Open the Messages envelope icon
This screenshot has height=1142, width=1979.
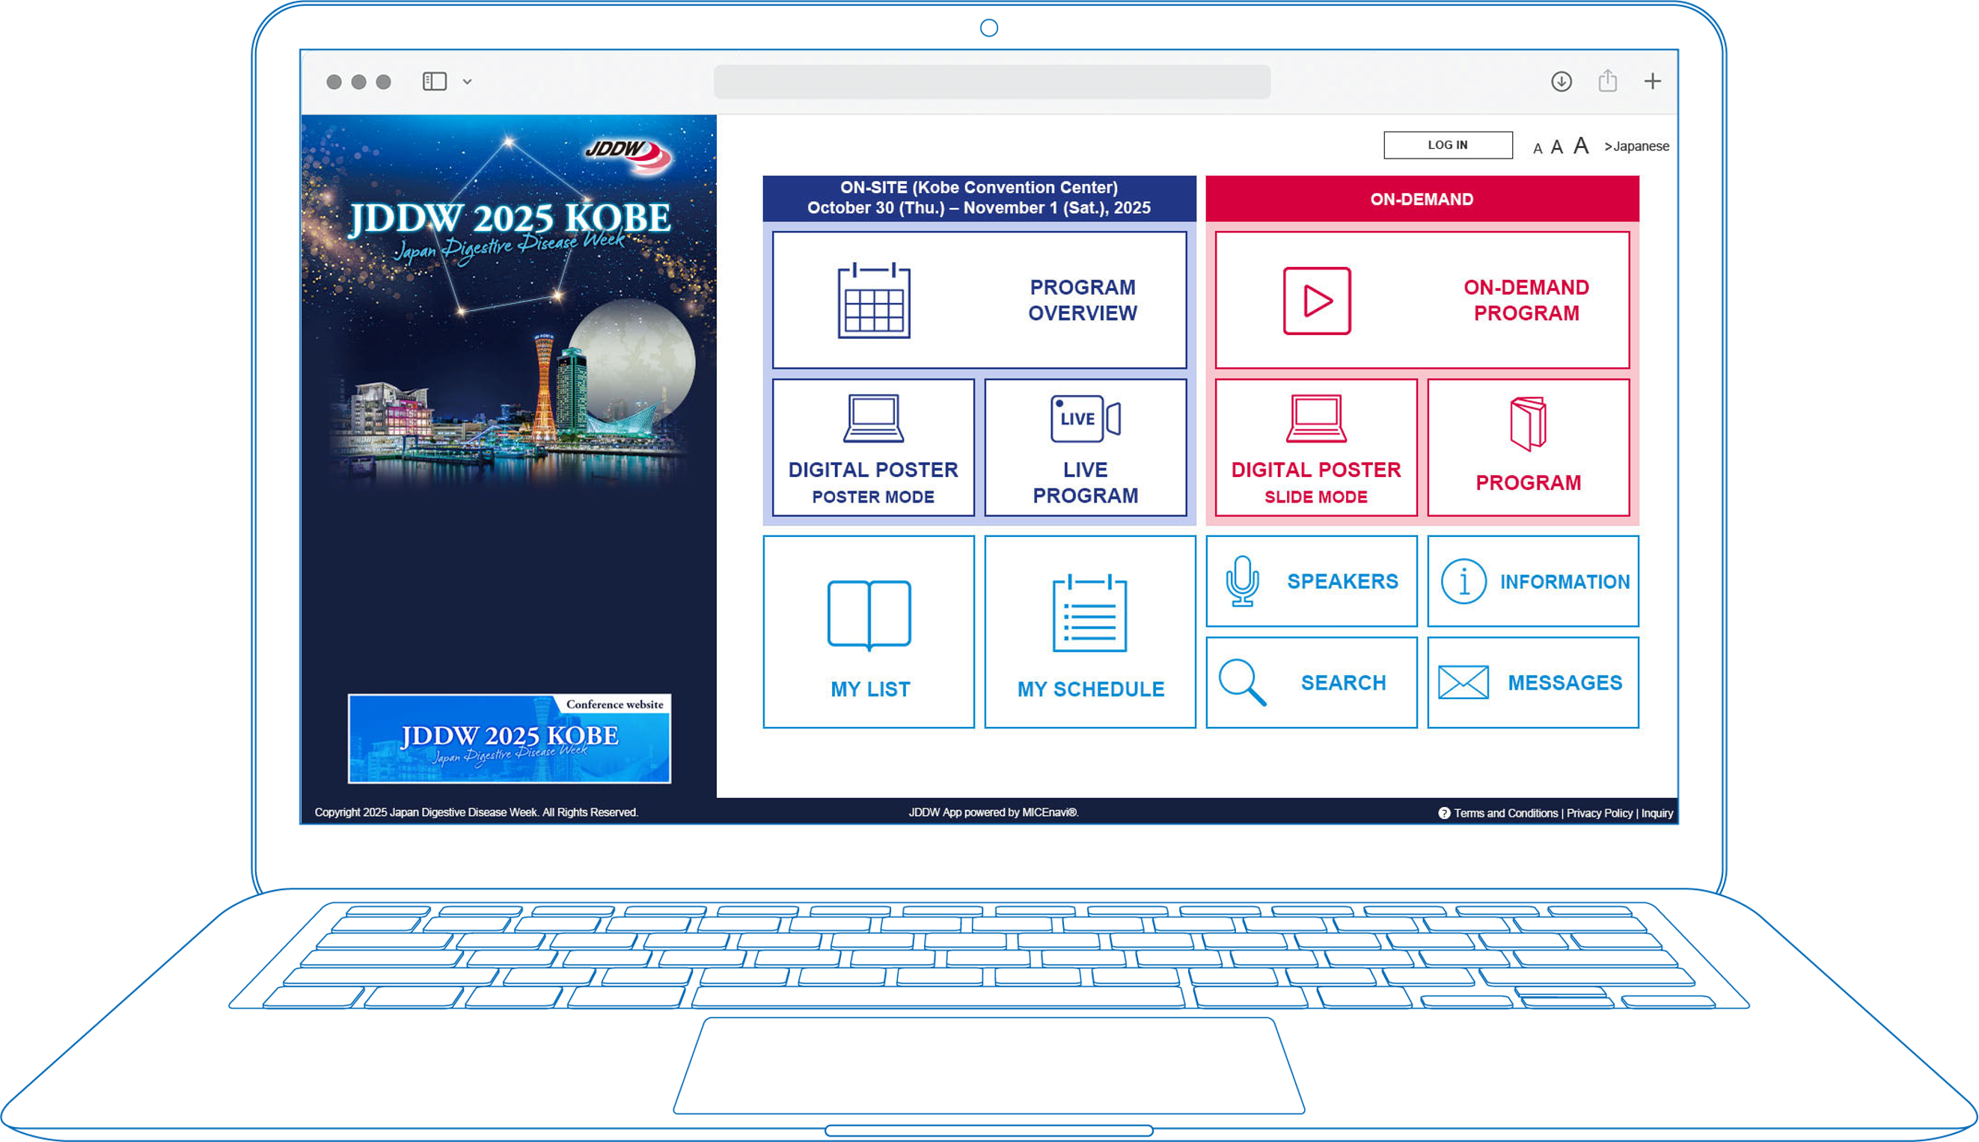(1463, 682)
